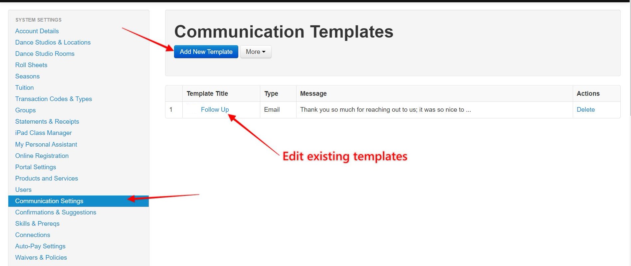Open Online Registration settings

pyautogui.click(x=42, y=156)
